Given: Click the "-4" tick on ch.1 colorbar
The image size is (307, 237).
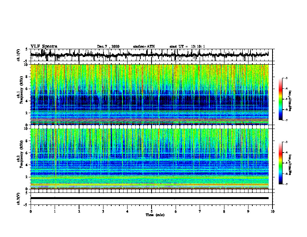Looking at the screenshot, I should point(286,89).
